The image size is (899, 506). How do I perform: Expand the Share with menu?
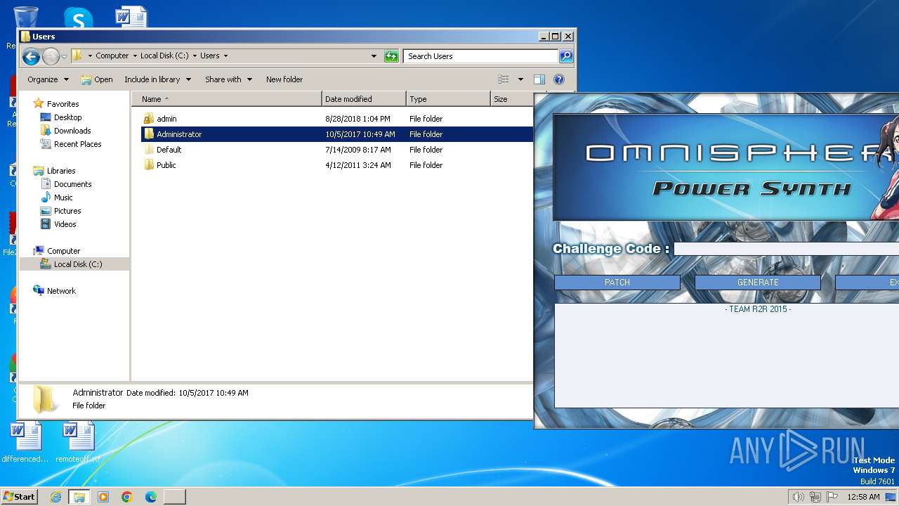(x=228, y=79)
